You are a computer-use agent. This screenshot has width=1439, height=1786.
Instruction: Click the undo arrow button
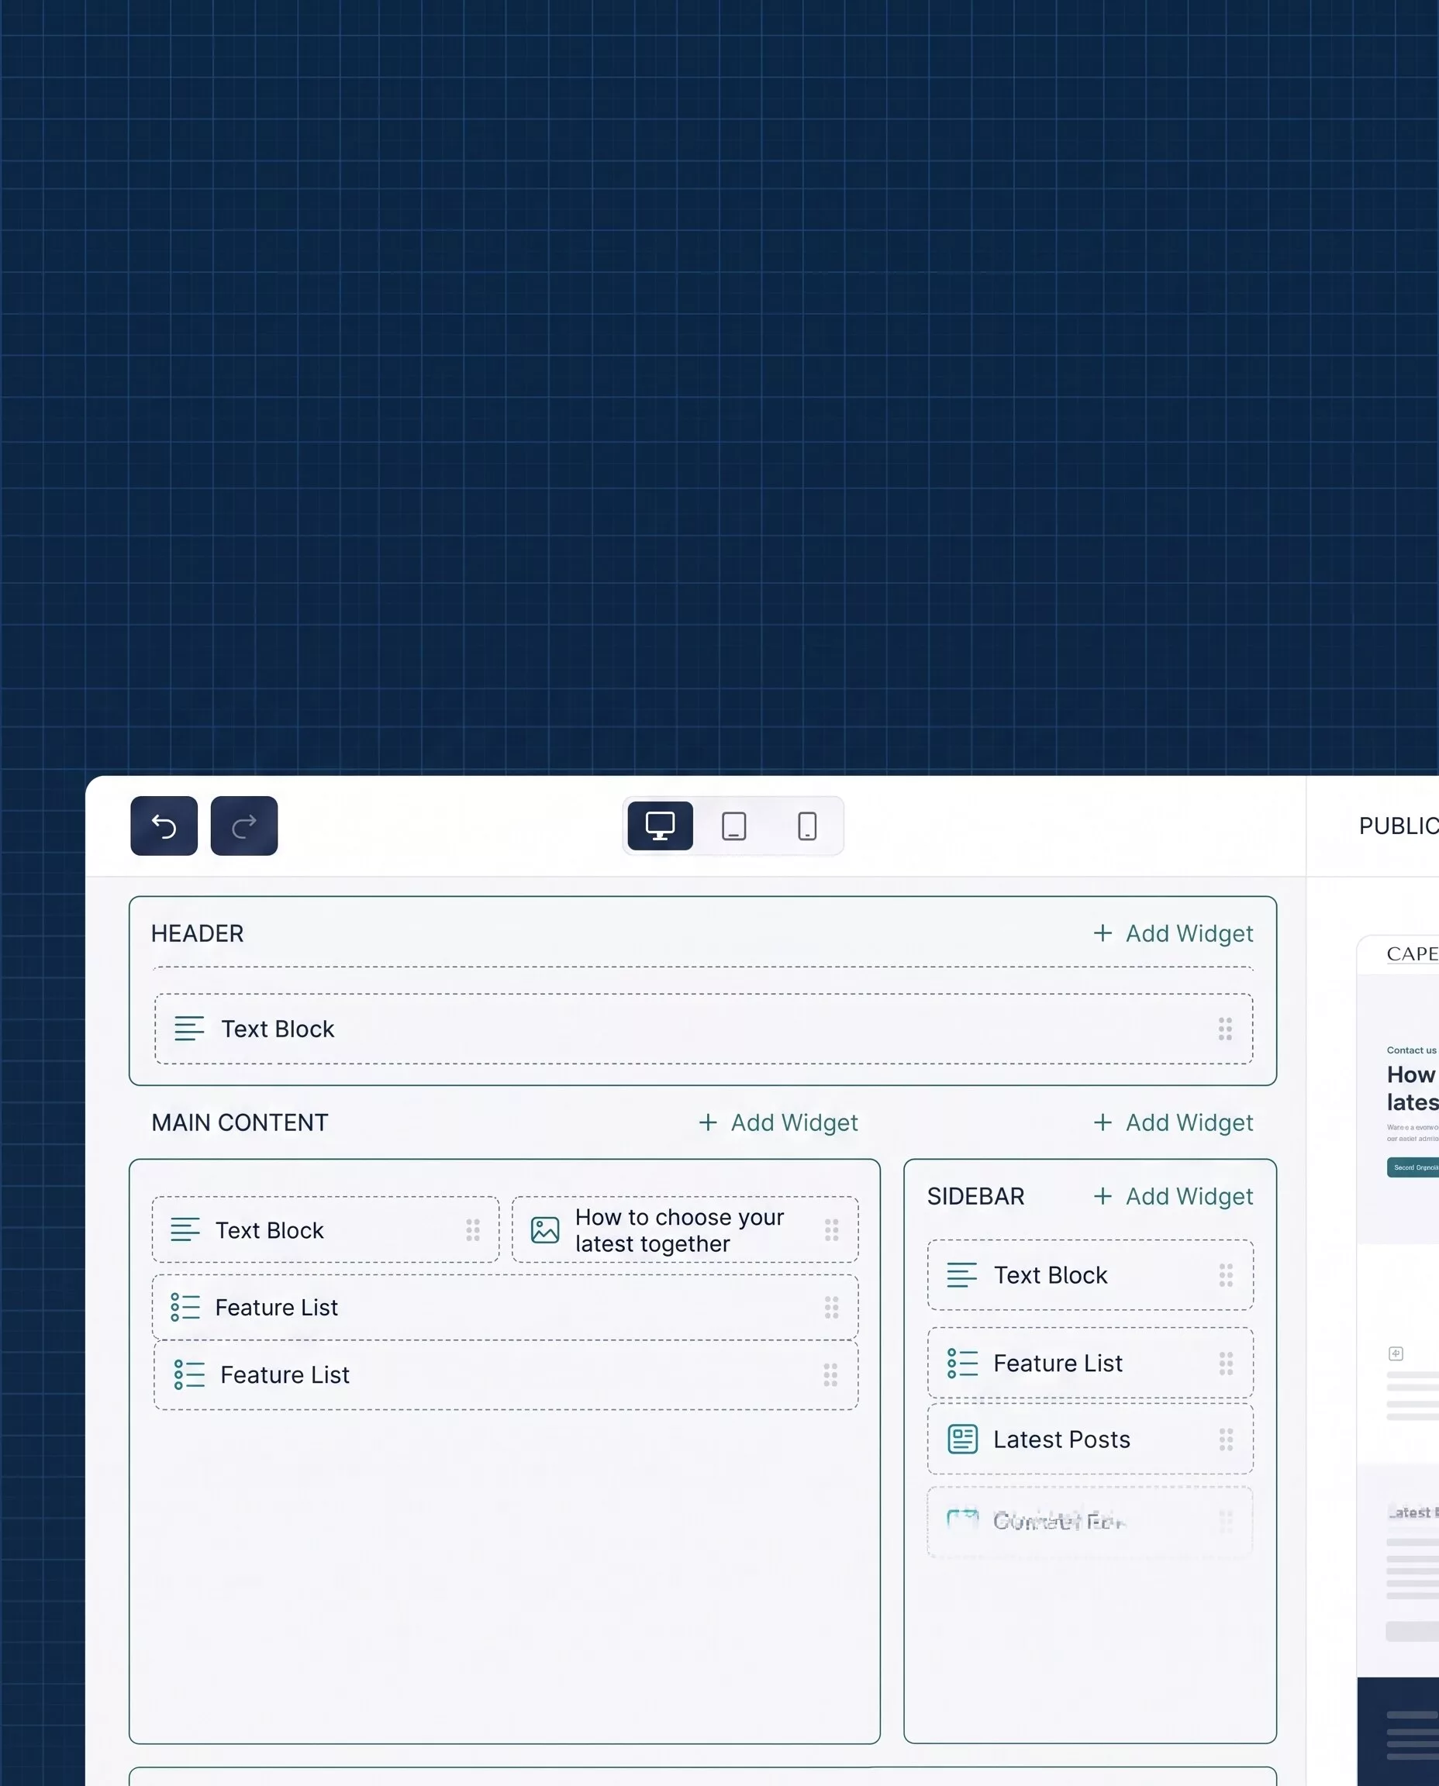pos(164,826)
